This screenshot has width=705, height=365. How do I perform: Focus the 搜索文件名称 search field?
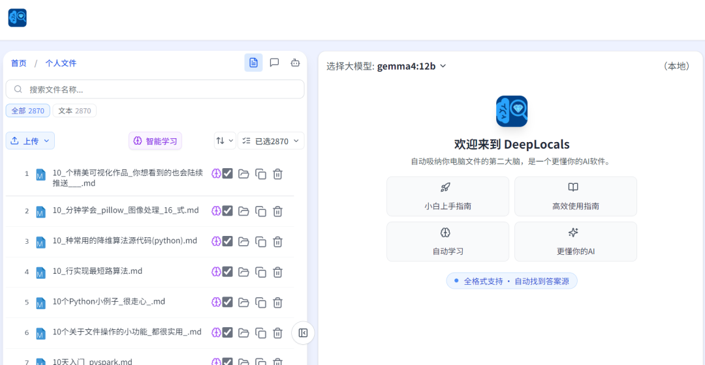pyautogui.click(x=155, y=89)
